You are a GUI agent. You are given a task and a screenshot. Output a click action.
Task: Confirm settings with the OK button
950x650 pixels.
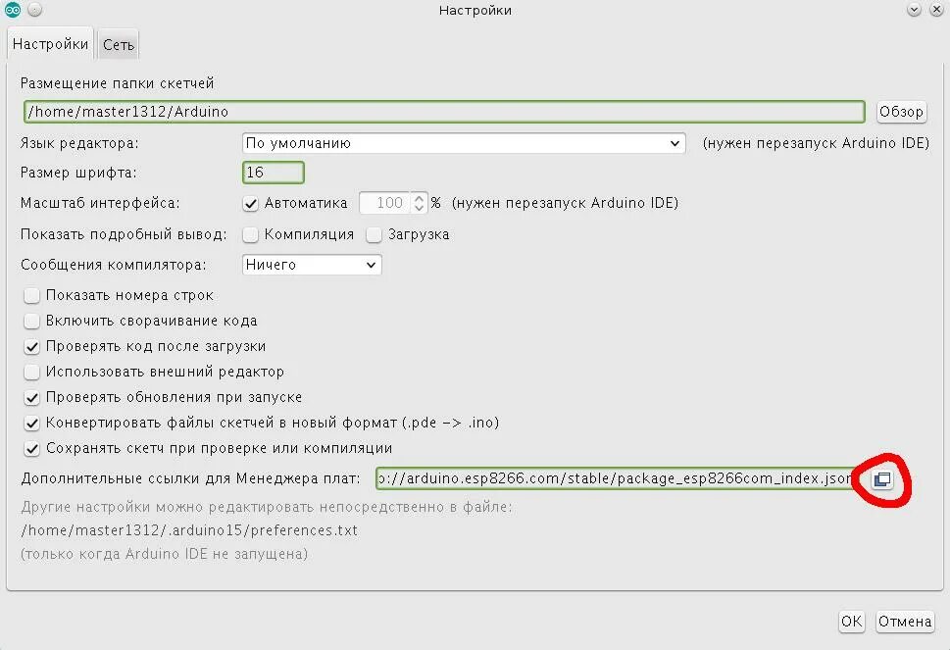tap(851, 621)
